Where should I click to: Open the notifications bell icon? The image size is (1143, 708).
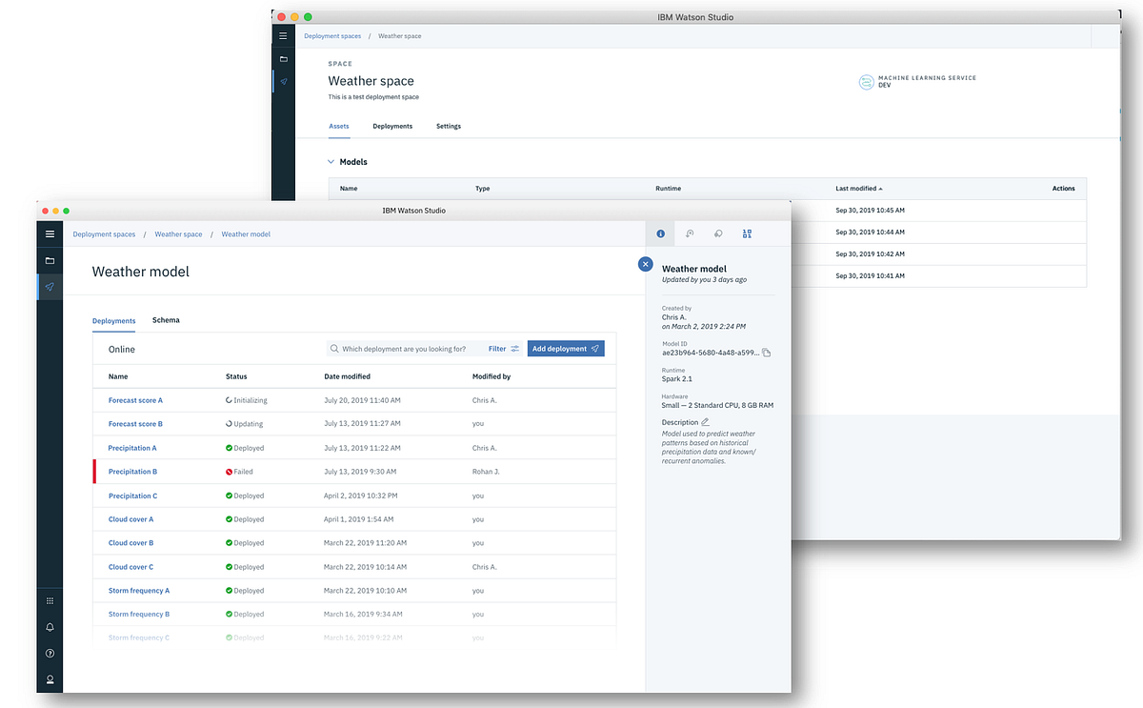click(50, 627)
